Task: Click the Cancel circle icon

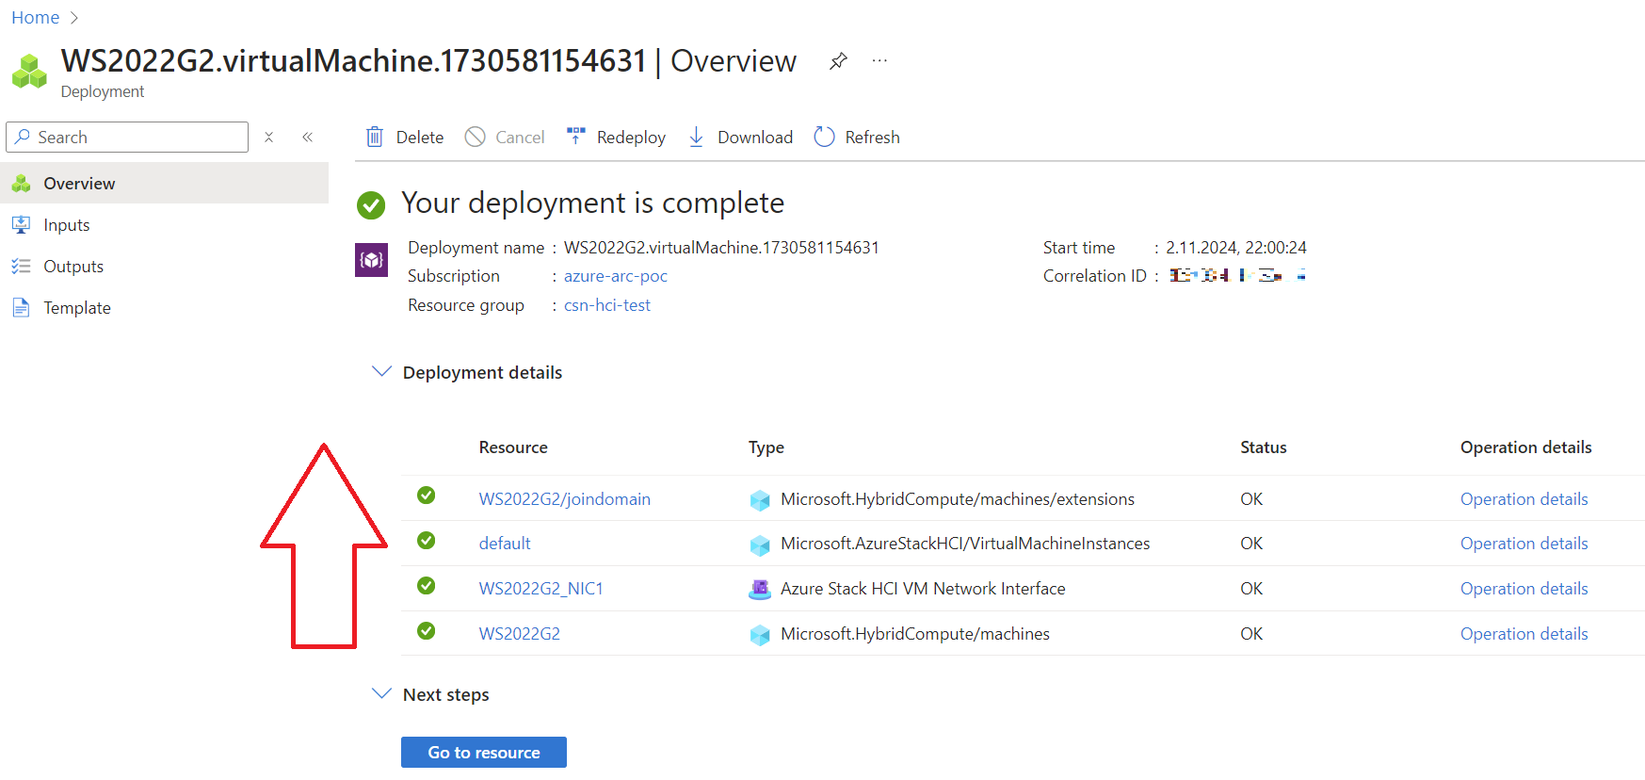Action: [x=476, y=138]
